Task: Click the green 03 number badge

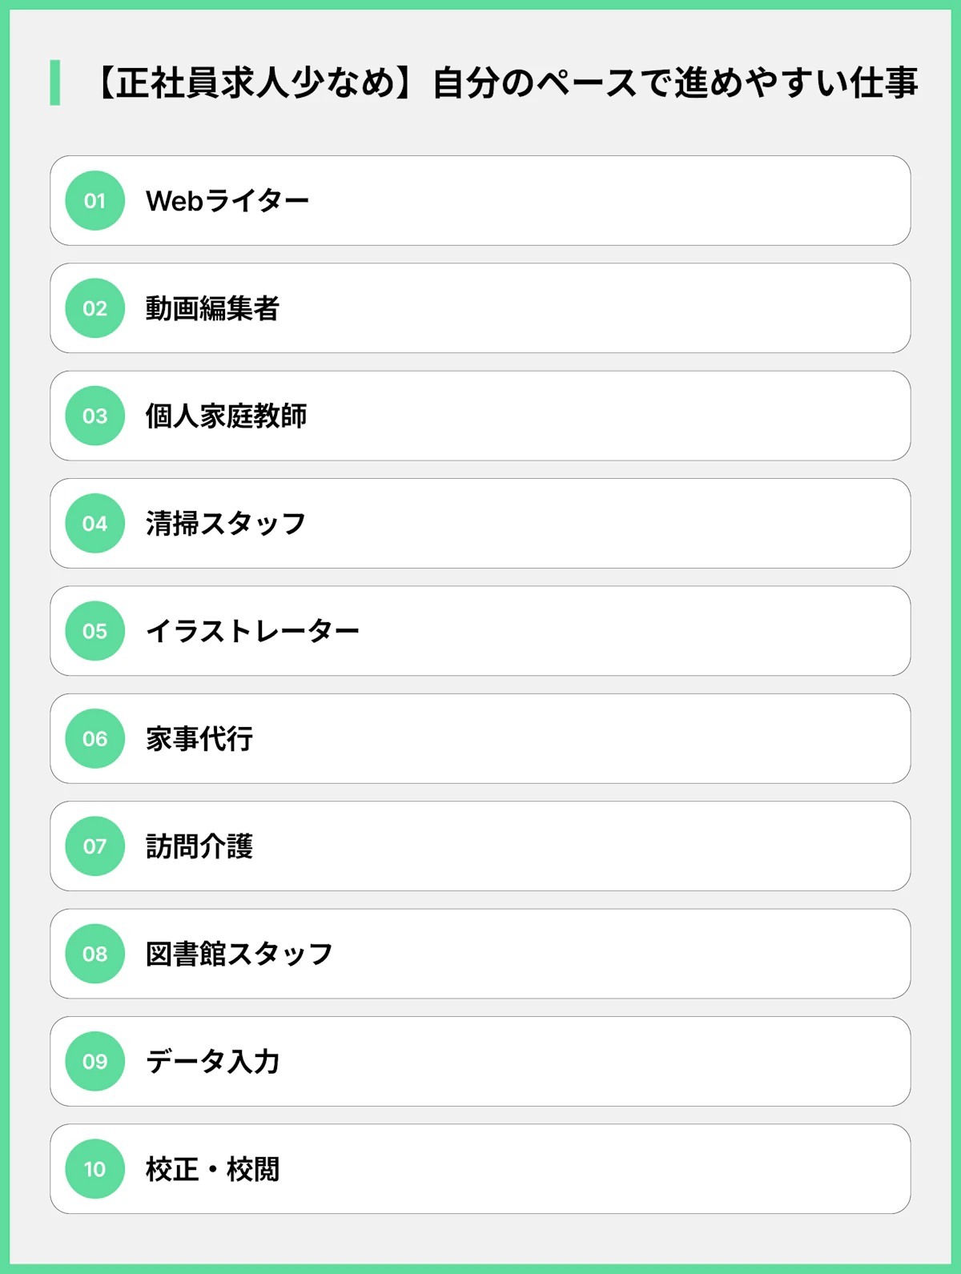Action: pyautogui.click(x=94, y=416)
